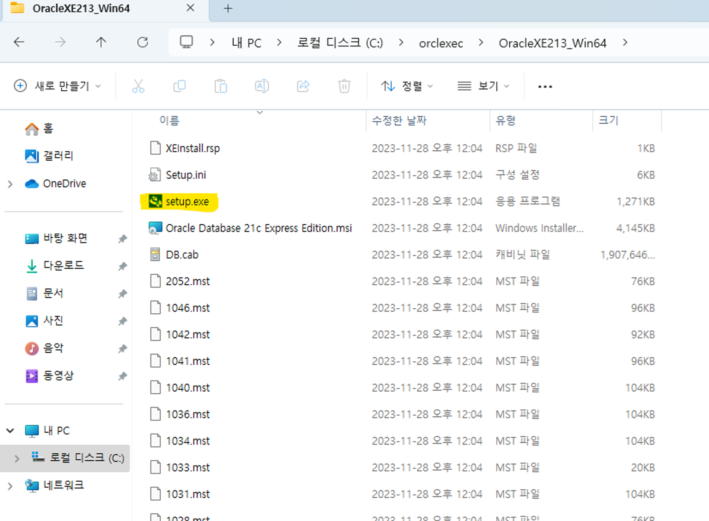Image resolution: width=709 pixels, height=521 pixels.
Task: Open Music (음악) quick access
Action: 44,348
